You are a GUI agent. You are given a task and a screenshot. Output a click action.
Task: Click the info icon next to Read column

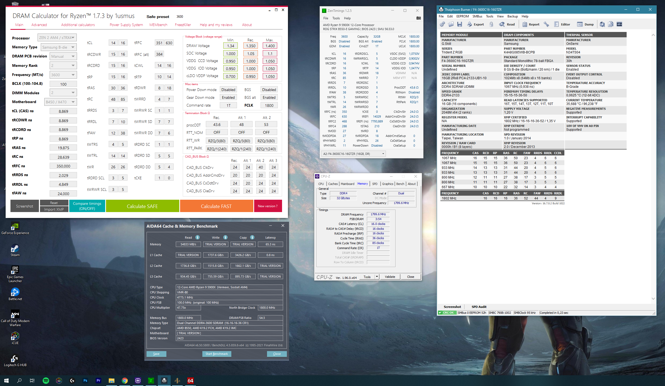pyautogui.click(x=198, y=237)
